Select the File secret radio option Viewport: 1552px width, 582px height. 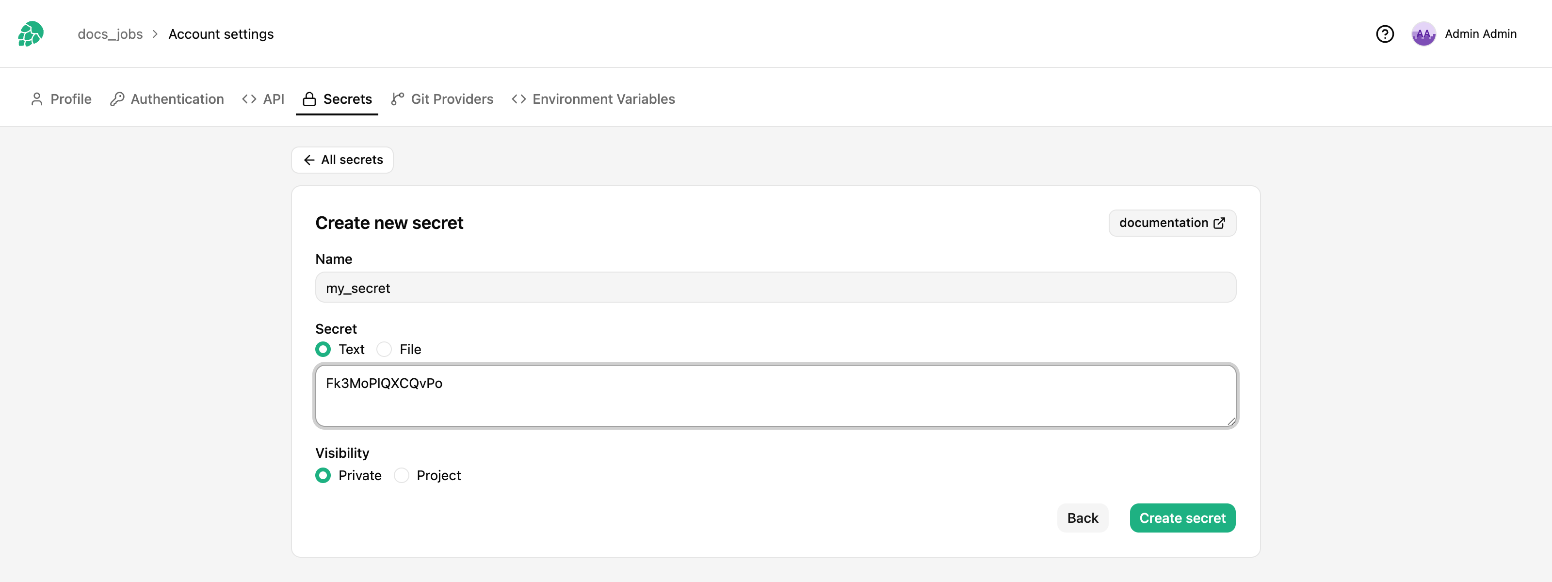(384, 349)
